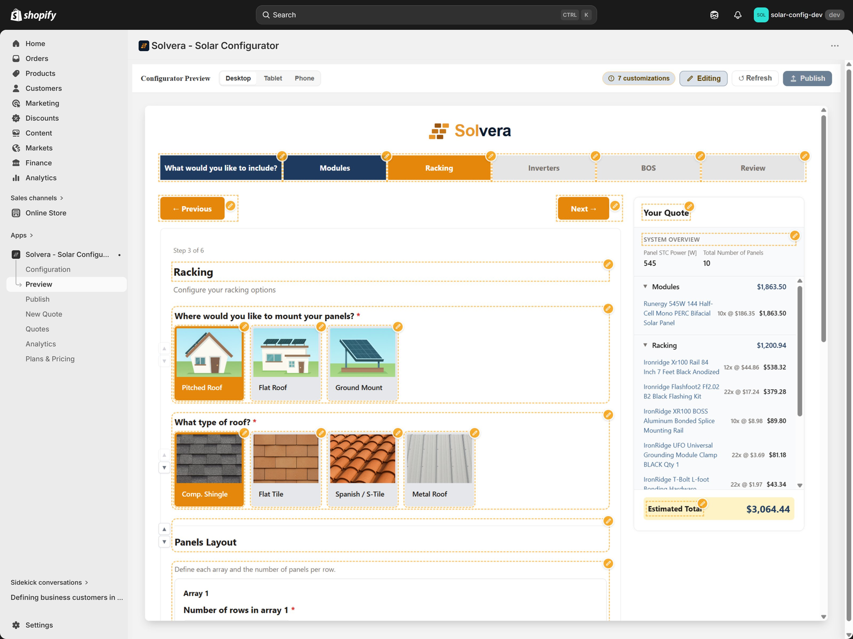853x639 pixels.
Task: Select the Flat Tile roof type
Action: (286, 470)
